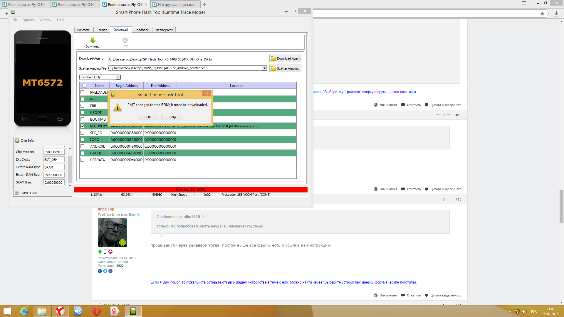Click OK in the warning dialog
564x317 pixels.
148,117
